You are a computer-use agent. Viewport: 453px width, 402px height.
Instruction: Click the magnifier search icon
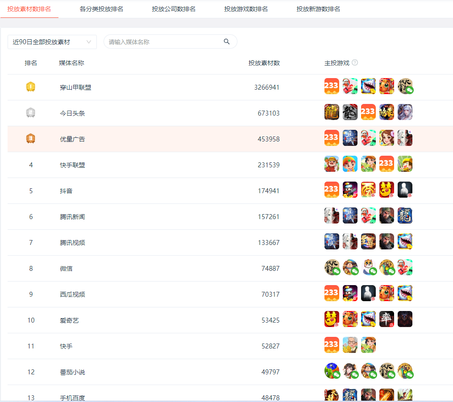click(x=227, y=41)
